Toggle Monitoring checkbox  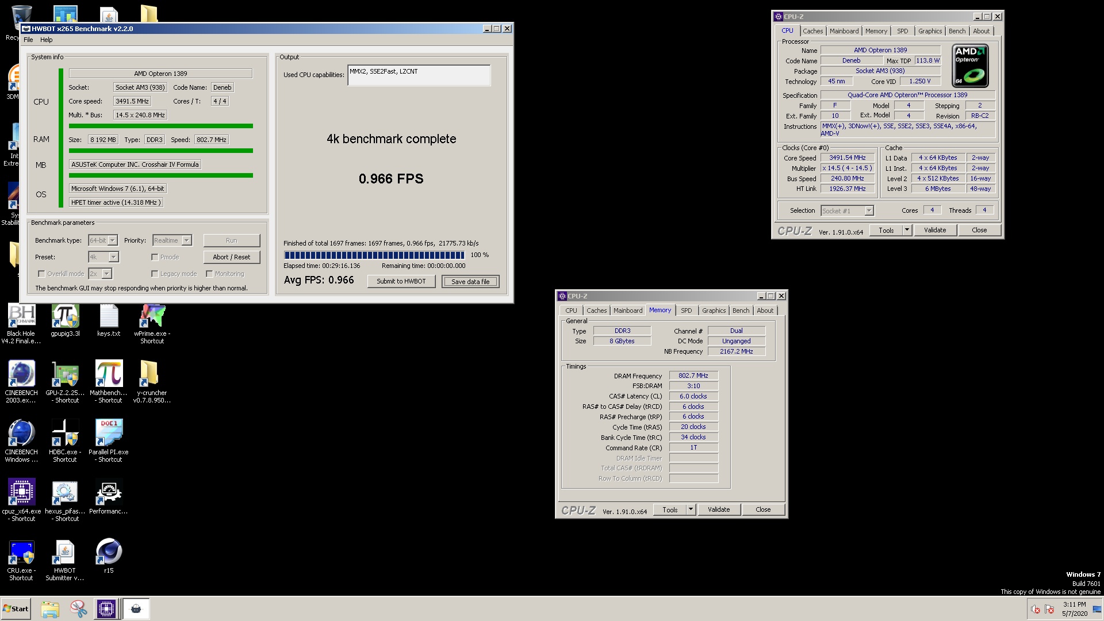[209, 274]
